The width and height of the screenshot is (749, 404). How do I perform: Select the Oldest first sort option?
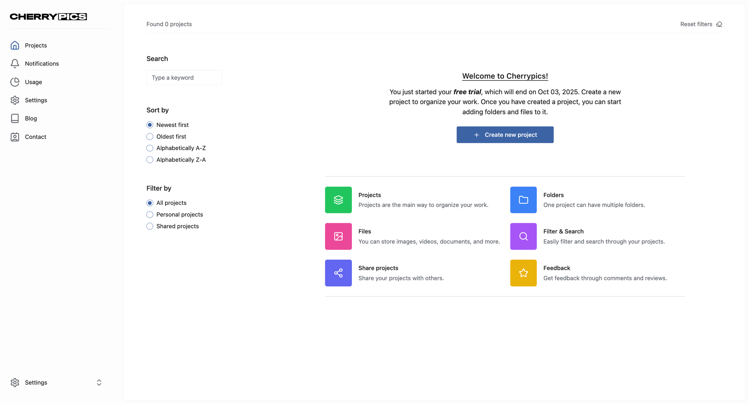click(150, 137)
